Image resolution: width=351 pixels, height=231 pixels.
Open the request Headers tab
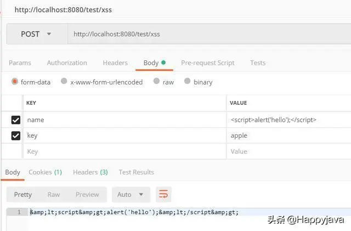coord(115,63)
